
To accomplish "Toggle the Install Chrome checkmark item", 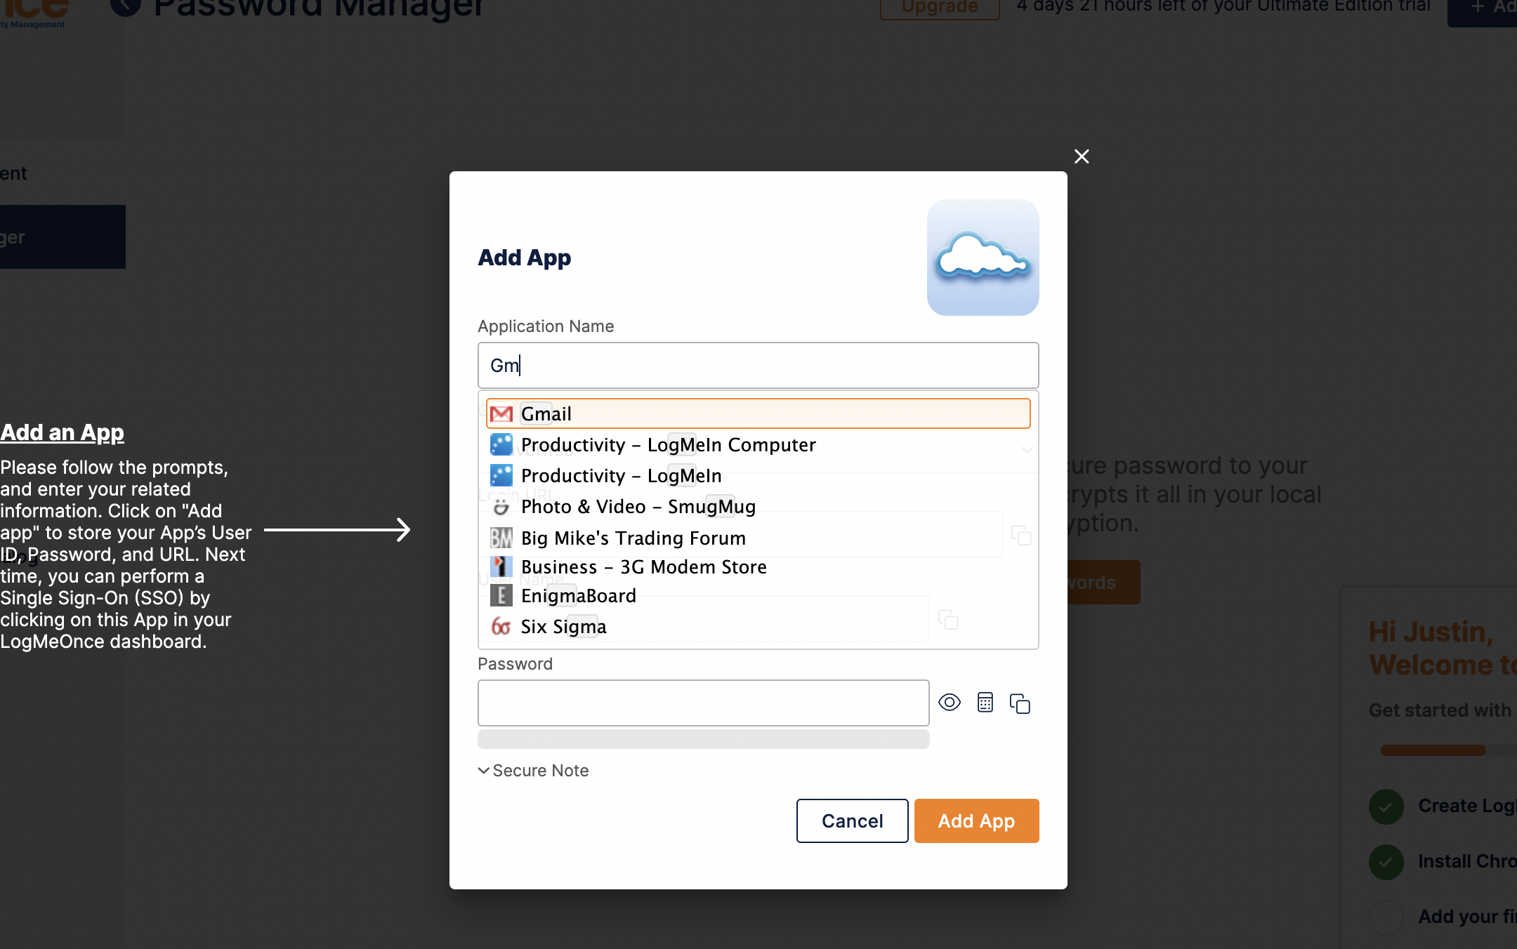I will [x=1386, y=861].
